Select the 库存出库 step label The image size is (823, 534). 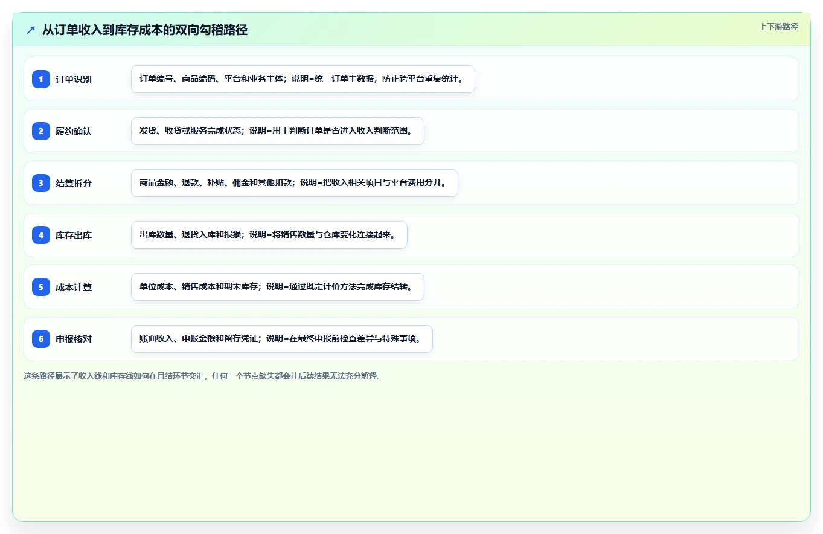[x=74, y=235]
